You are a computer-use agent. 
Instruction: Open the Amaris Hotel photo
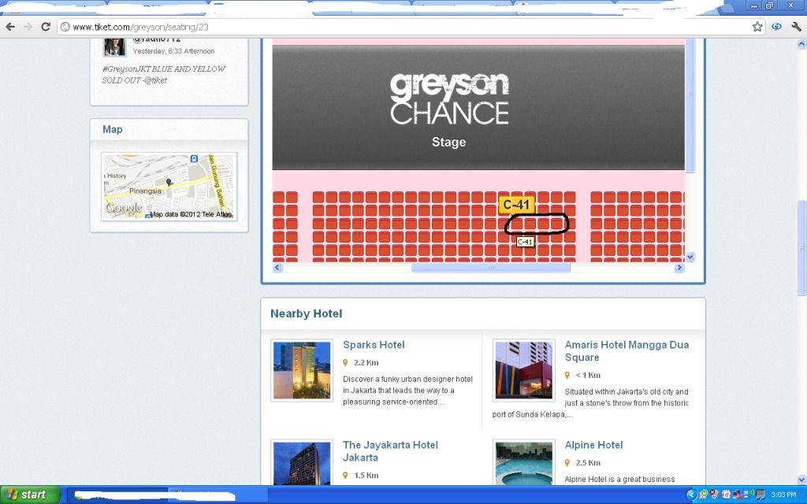tap(523, 370)
